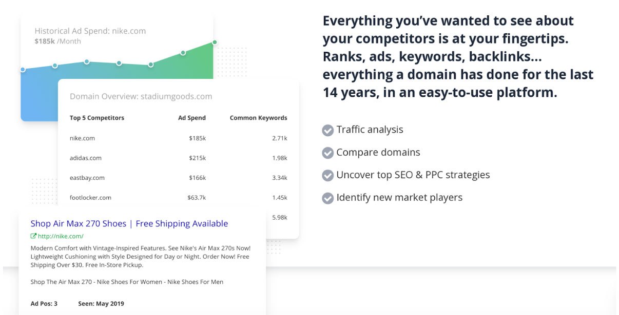Click footlocker.com in the competitors list
This screenshot has height=315, width=619.
(x=90, y=197)
